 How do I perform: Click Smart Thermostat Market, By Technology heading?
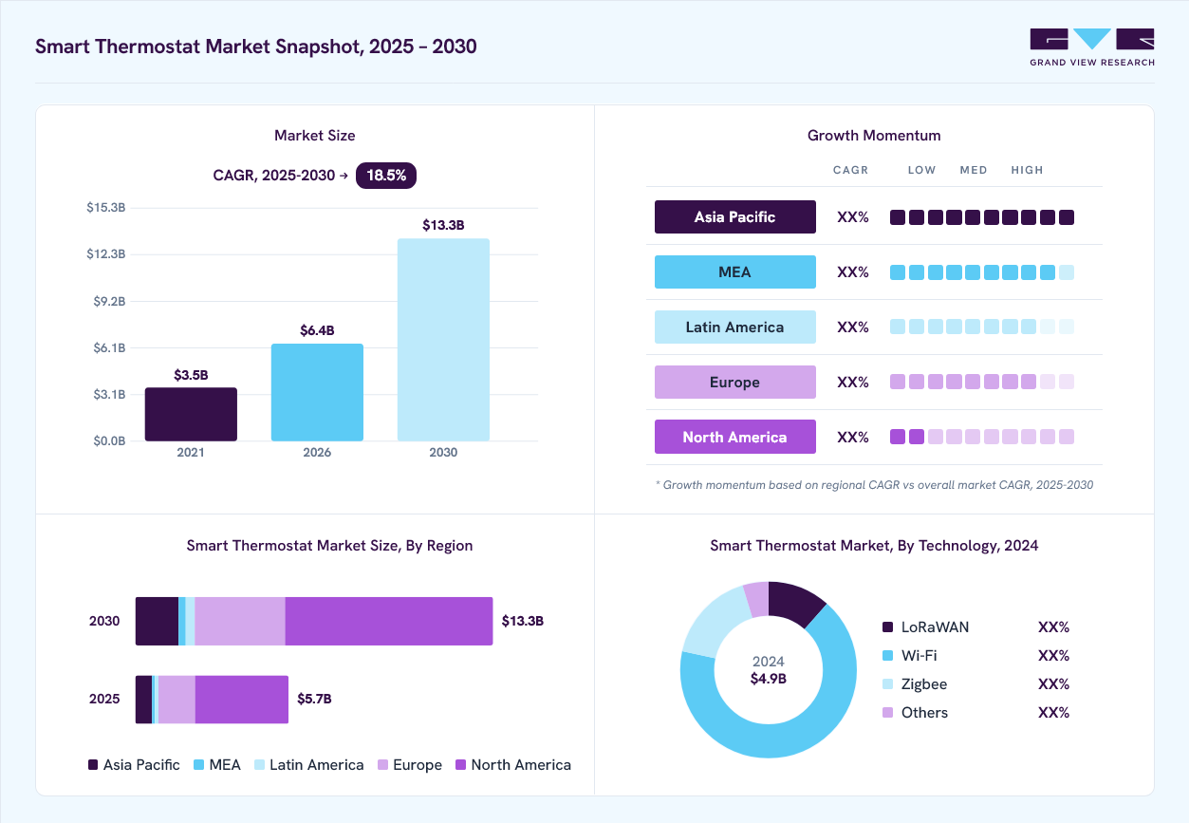click(874, 546)
